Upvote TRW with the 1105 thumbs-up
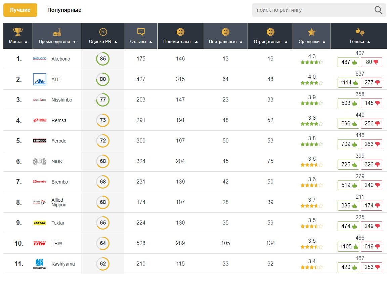The image size is (387, 281). click(x=348, y=247)
